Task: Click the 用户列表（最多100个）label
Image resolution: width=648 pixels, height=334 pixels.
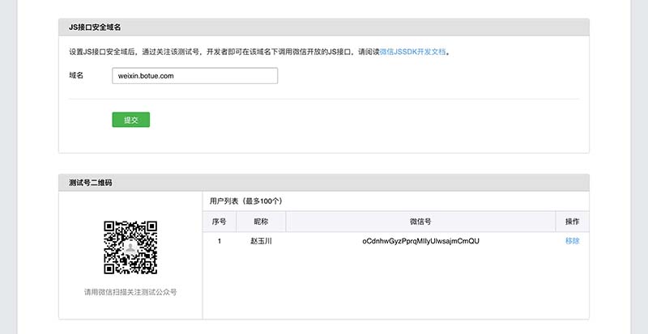Action: pyautogui.click(x=245, y=201)
